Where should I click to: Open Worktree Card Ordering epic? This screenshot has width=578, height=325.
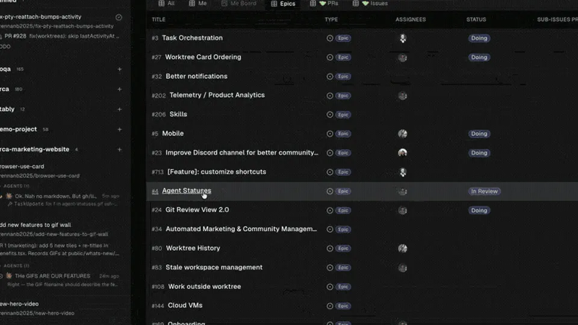(x=203, y=57)
